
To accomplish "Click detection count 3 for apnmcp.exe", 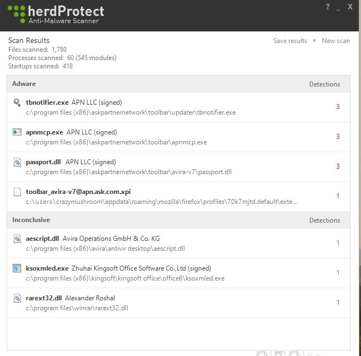I will click(338, 137).
